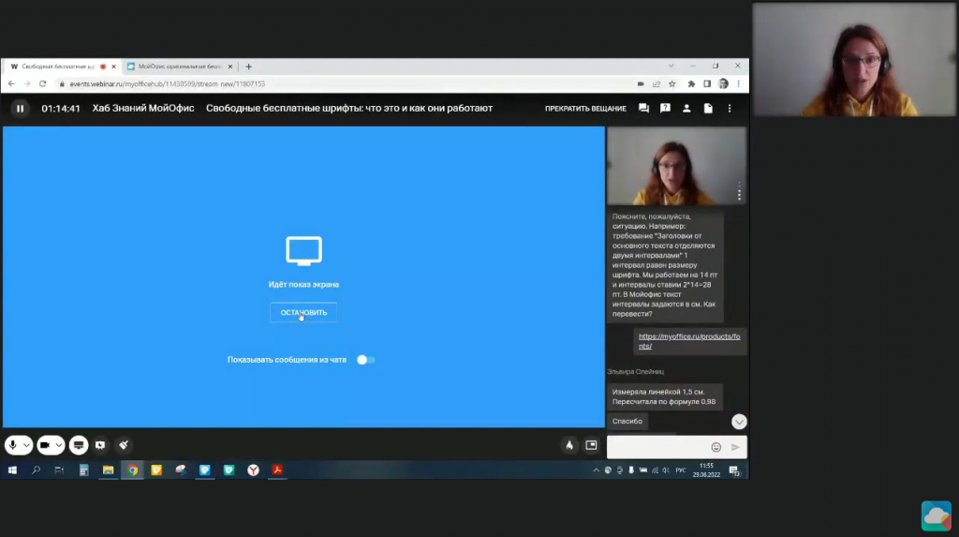This screenshot has height=537, width=959.
Task: Jump to latest chat messages arrow
Action: 739,422
